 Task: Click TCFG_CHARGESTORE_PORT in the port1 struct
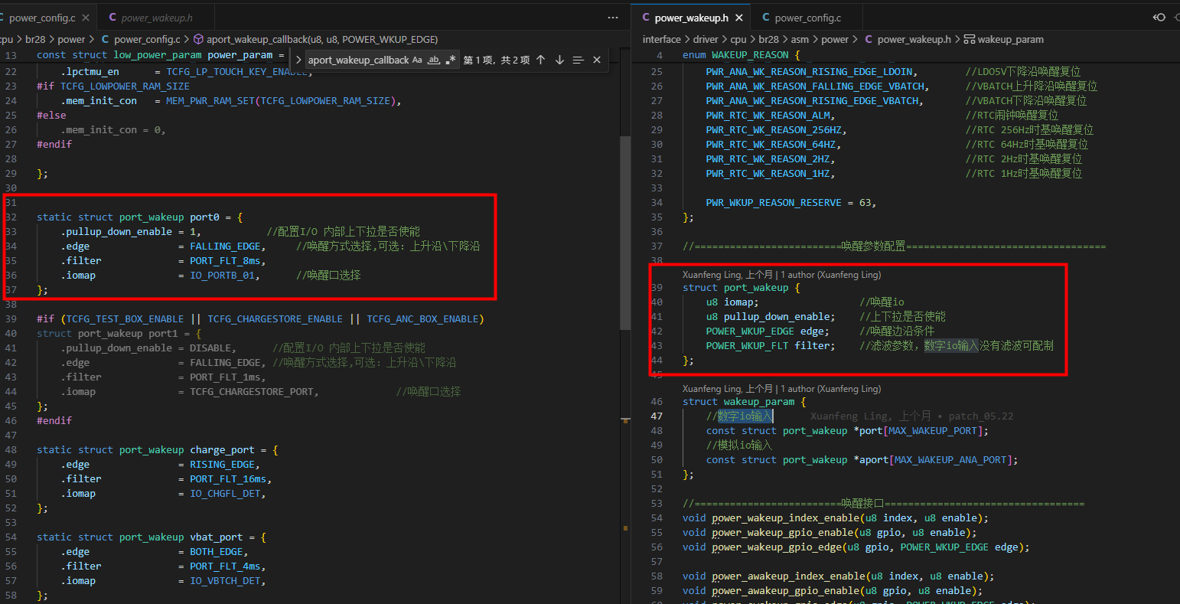(x=252, y=392)
